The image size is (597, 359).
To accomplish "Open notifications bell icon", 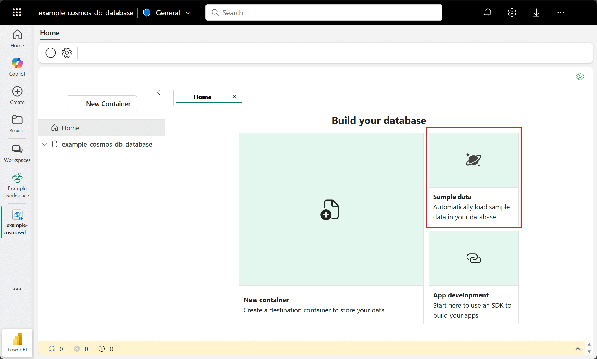I will tap(488, 12).
